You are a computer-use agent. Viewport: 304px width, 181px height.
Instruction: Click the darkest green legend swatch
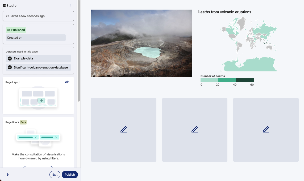(x=245, y=80)
